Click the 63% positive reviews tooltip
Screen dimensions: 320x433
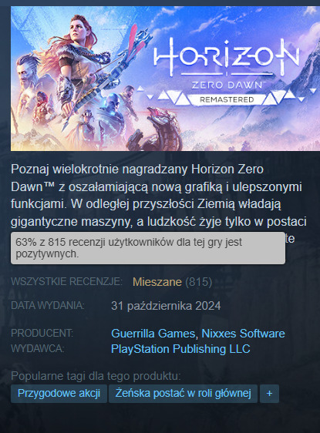(148, 248)
